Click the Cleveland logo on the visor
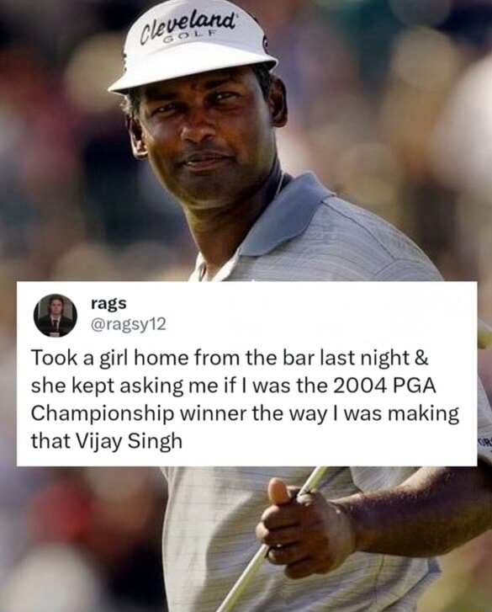Viewport: 492px width, 612px height. (x=188, y=28)
